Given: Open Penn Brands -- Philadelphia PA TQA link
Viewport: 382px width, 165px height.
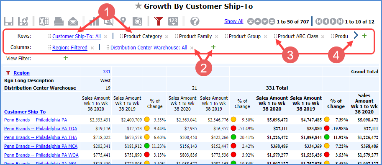Looking at the screenshot, I should point(41,129).
